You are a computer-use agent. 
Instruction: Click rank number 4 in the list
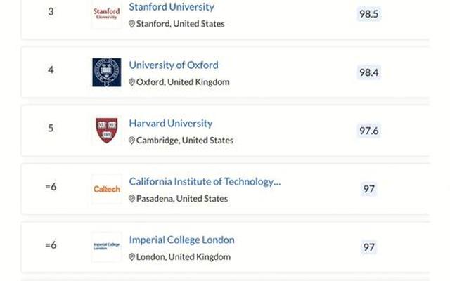click(51, 70)
